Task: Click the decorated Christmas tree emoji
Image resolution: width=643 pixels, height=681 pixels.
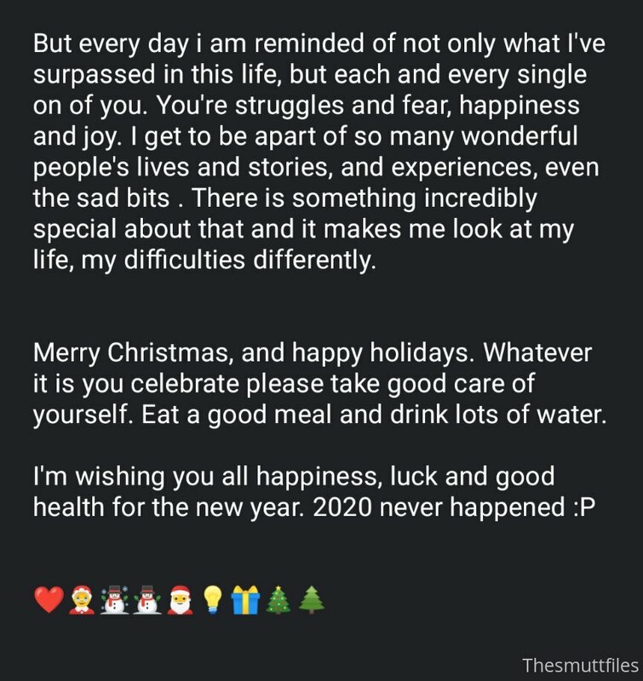Action: pos(278,600)
